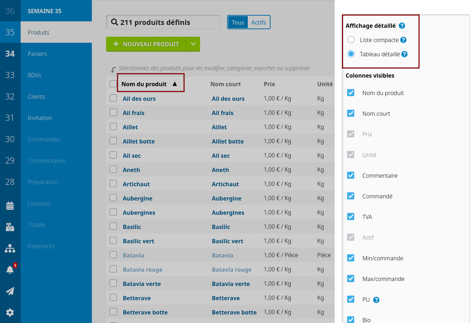The height and width of the screenshot is (323, 476).
Task: Disable the TVA visible column checkbox
Action: point(351,217)
